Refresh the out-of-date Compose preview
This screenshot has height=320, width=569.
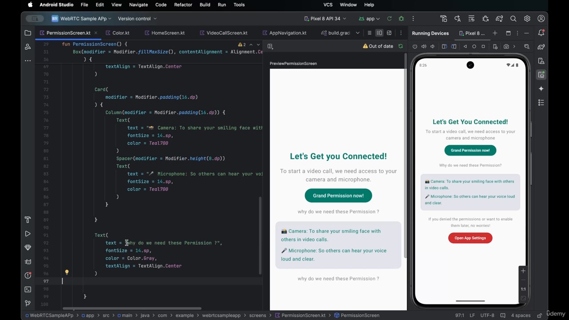click(401, 46)
